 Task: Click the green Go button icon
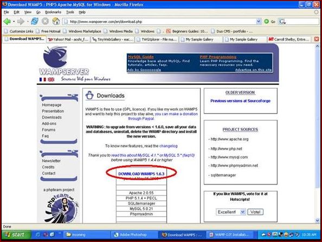[x=266, y=21]
